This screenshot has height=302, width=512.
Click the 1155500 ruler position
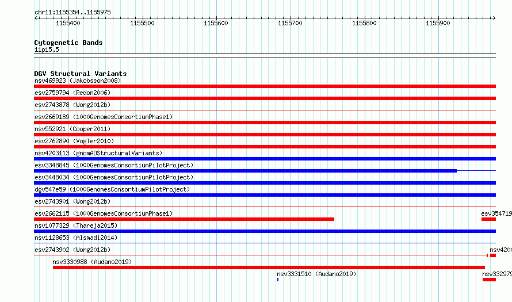pos(142,23)
